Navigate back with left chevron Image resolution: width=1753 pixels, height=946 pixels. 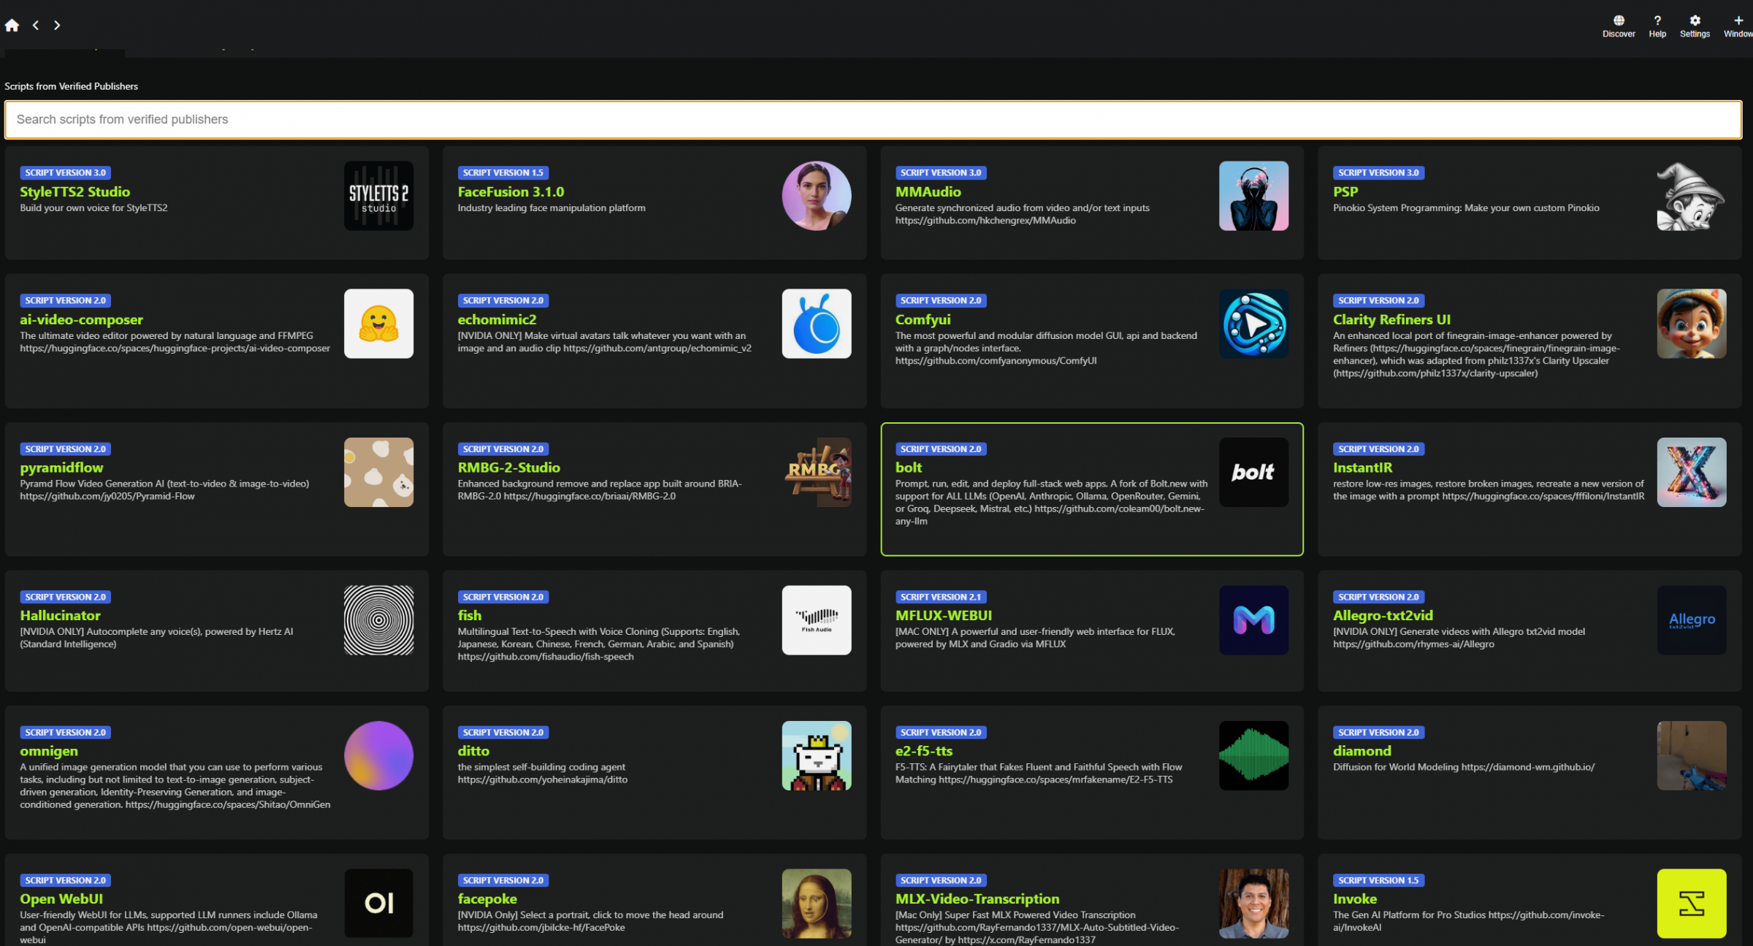35,26
